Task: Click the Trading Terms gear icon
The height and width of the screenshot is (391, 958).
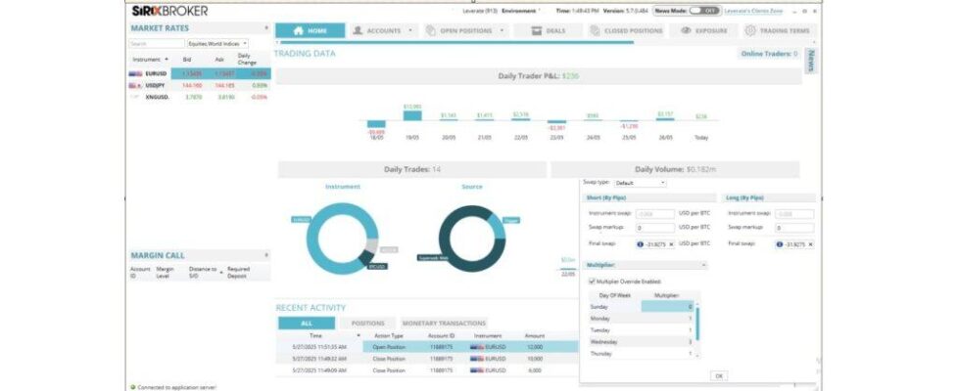Action: pyautogui.click(x=751, y=30)
